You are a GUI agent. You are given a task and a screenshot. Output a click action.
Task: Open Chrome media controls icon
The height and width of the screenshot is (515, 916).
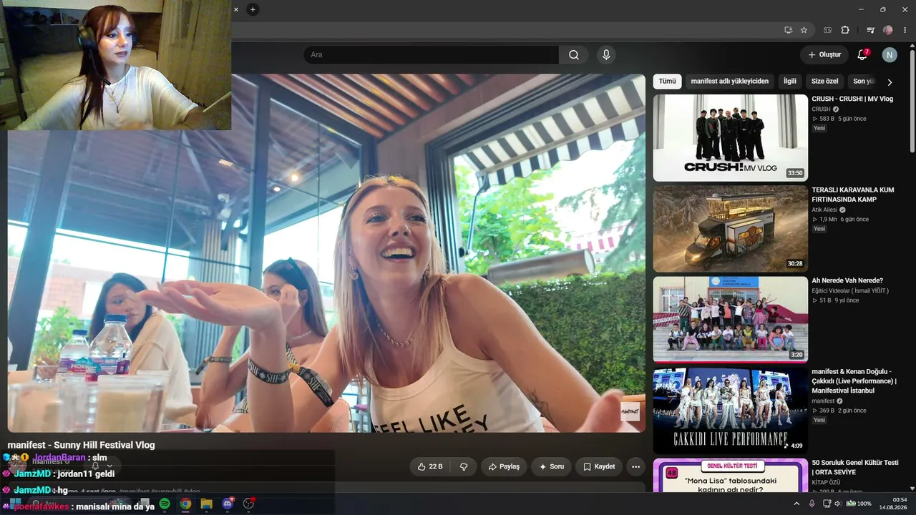click(x=870, y=30)
